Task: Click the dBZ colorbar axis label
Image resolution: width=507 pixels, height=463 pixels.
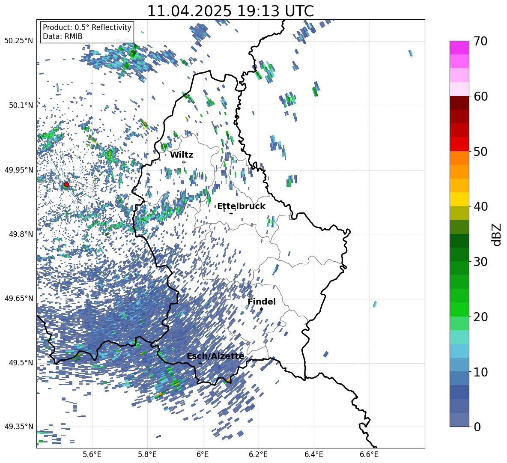Action: coord(496,234)
